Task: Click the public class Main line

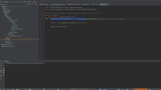Action: tap(52, 15)
